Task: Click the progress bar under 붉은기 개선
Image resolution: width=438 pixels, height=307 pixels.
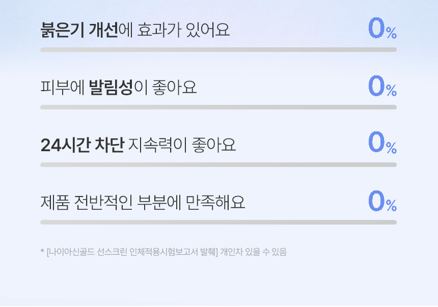Action: [218, 50]
